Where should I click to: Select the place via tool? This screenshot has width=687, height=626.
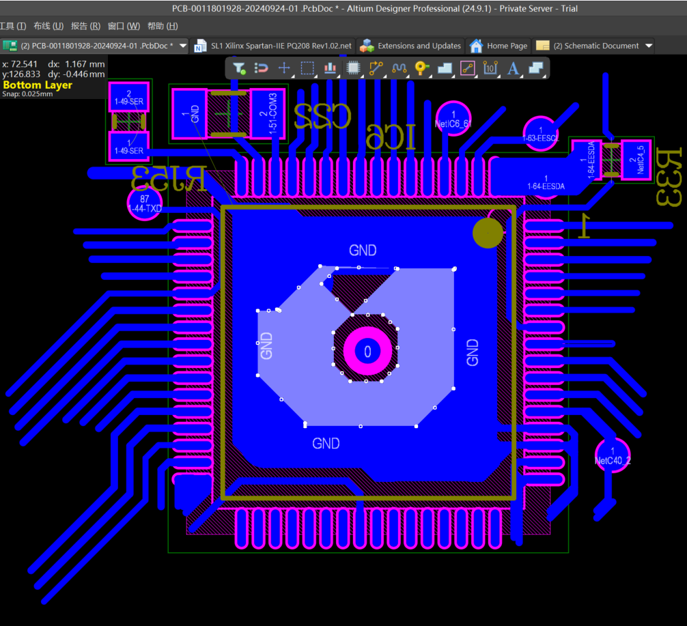[422, 68]
